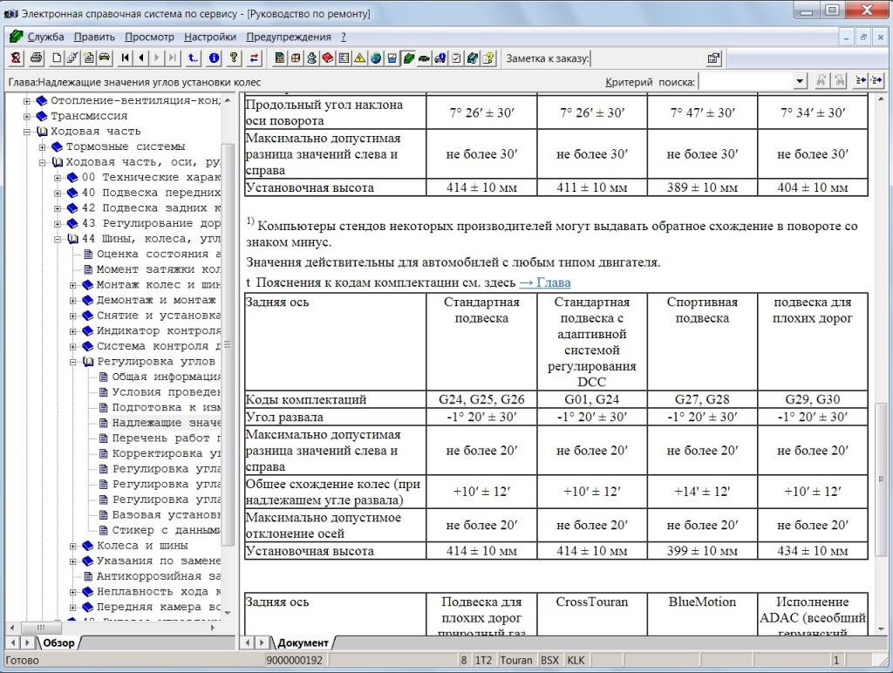Click the last toolbar icon with question mark

488,58
